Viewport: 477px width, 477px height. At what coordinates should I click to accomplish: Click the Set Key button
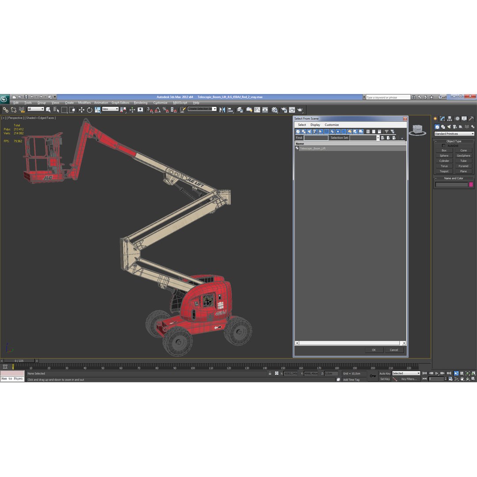[385, 379]
